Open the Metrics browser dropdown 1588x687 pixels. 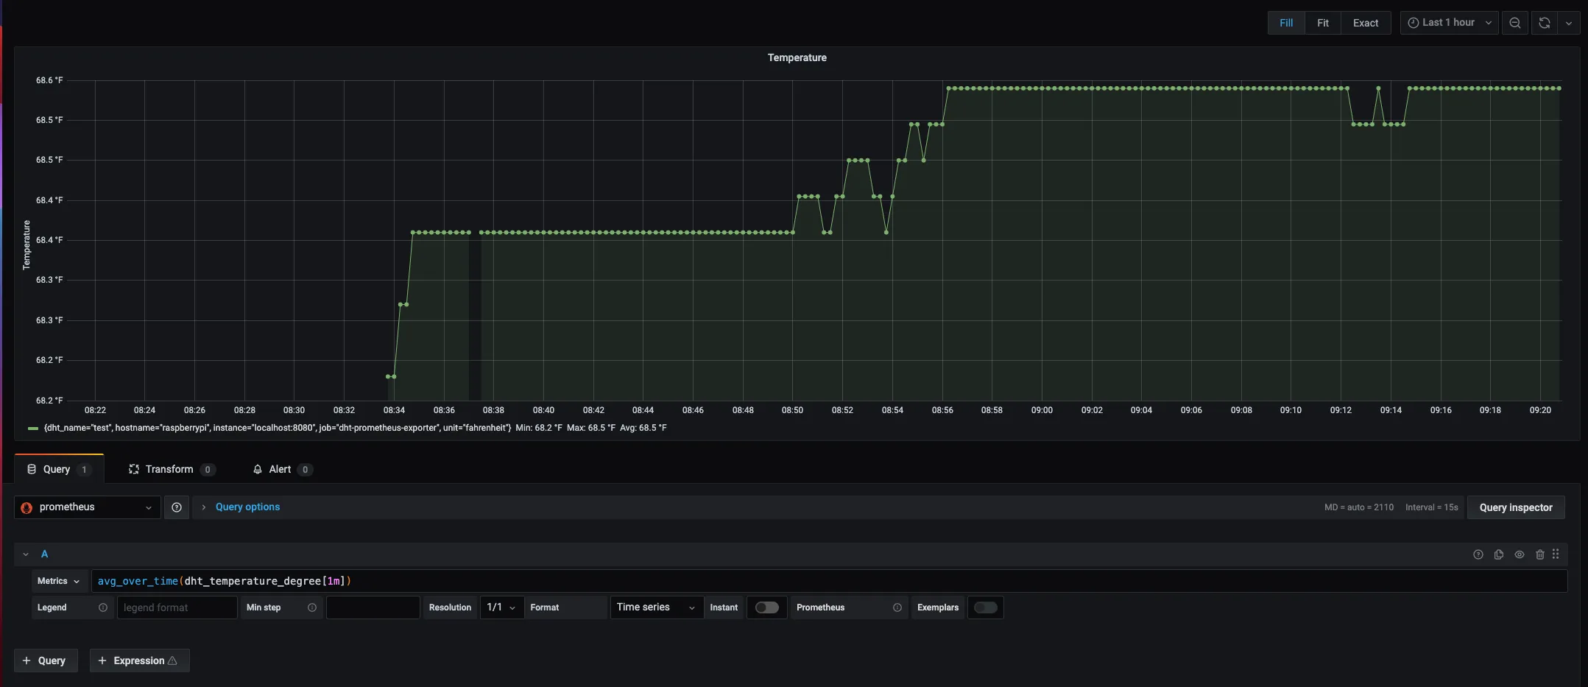[x=59, y=581]
